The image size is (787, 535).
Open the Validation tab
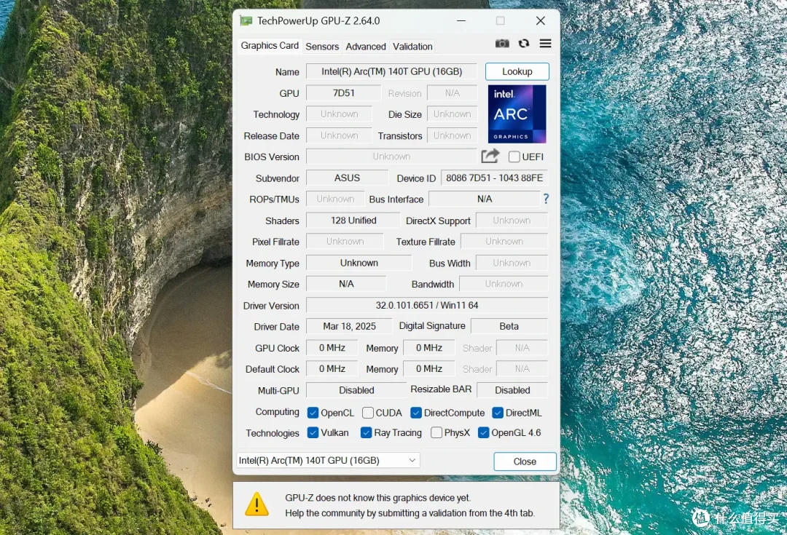tap(412, 47)
